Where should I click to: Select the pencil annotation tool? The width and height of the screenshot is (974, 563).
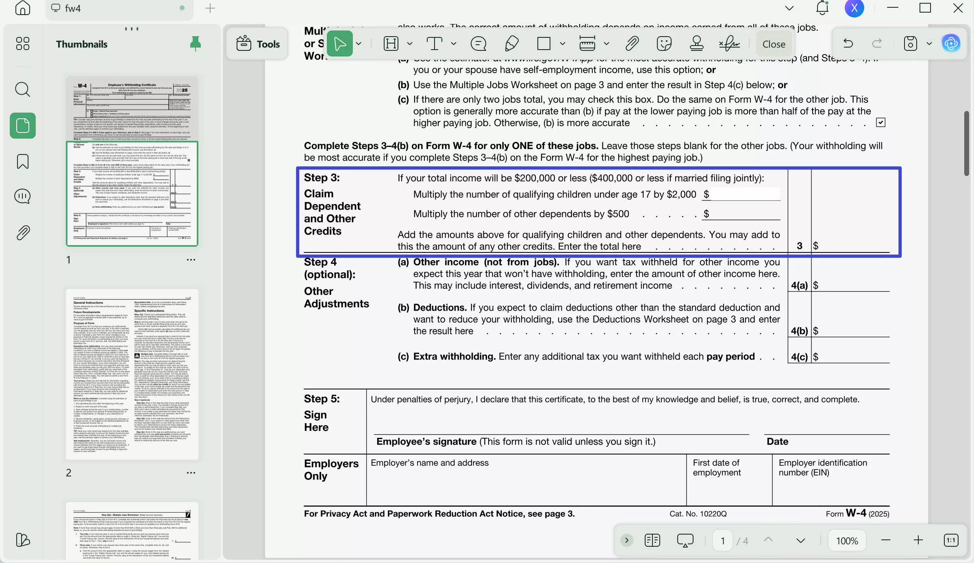point(511,43)
